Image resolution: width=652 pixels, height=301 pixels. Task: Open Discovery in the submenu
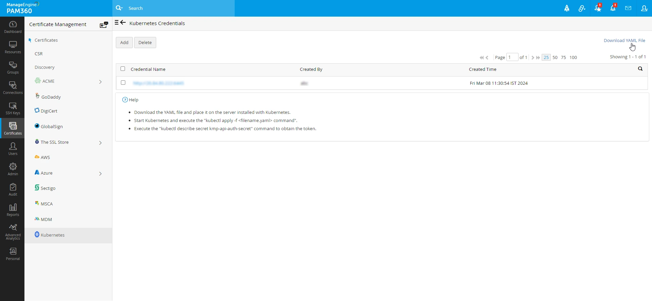[44, 67]
